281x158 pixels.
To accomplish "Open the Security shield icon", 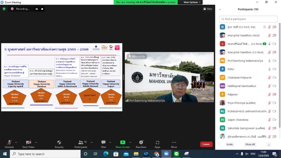I will [59, 143].
